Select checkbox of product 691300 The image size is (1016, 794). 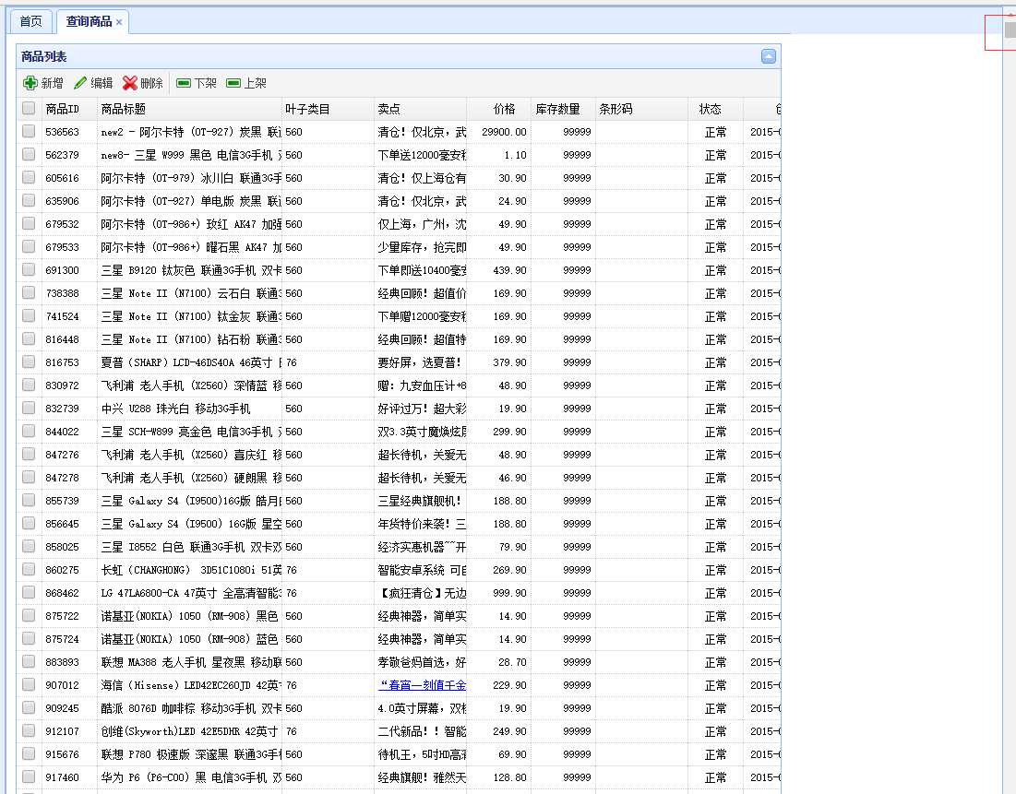tap(29, 270)
